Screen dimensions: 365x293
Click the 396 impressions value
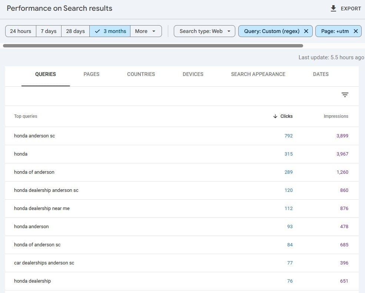click(x=344, y=263)
